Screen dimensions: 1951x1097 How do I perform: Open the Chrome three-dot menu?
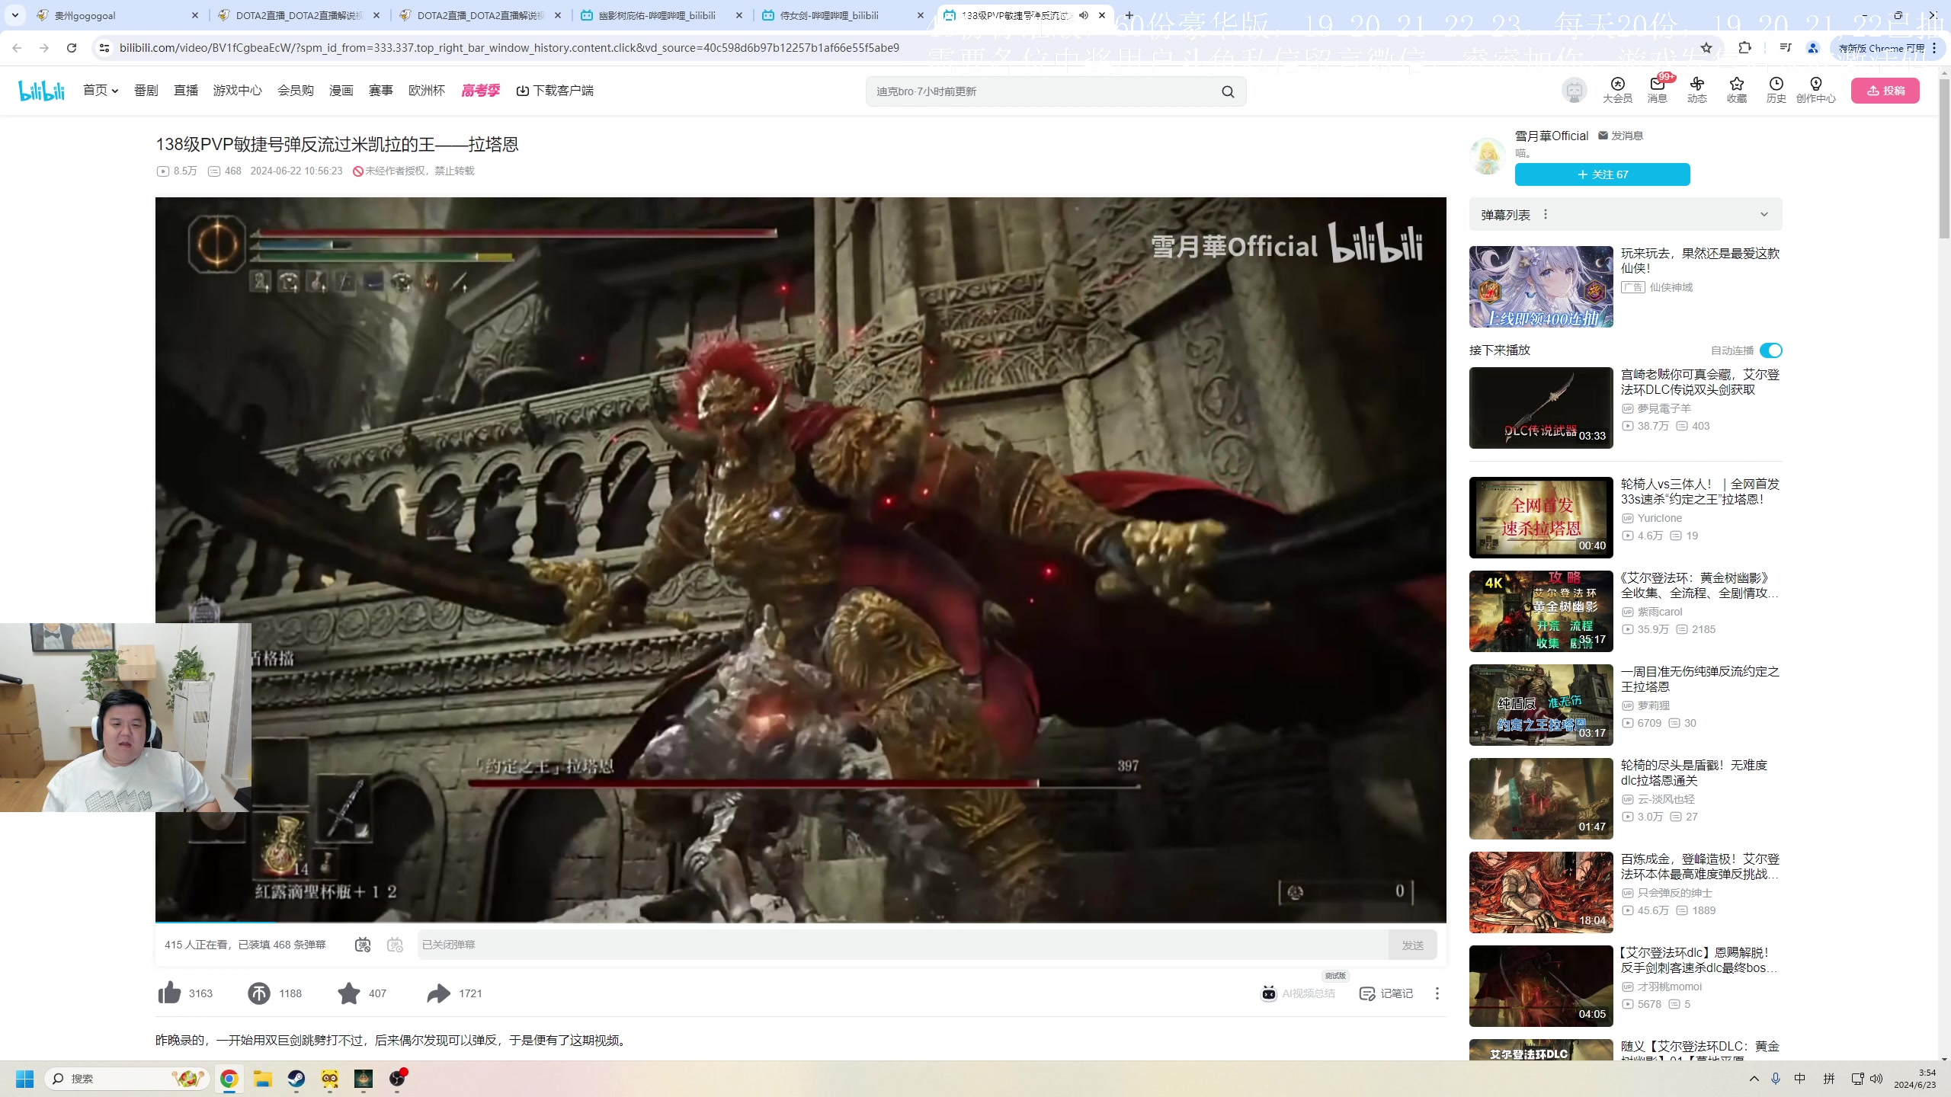1935,47
